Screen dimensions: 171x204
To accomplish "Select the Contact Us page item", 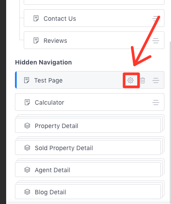I will 94,18.
